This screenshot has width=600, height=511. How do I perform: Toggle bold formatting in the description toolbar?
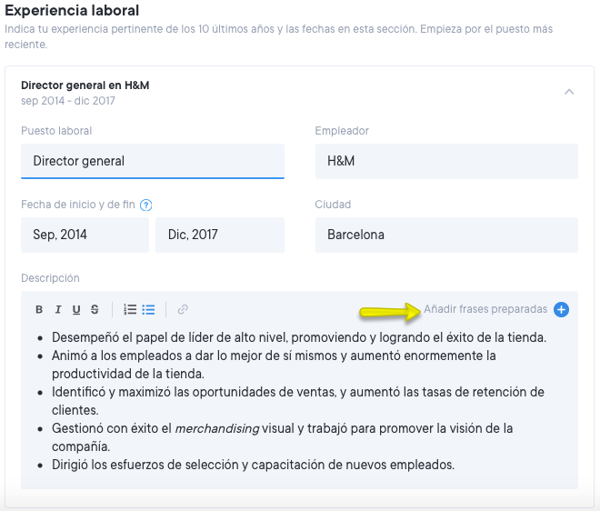[x=39, y=310]
